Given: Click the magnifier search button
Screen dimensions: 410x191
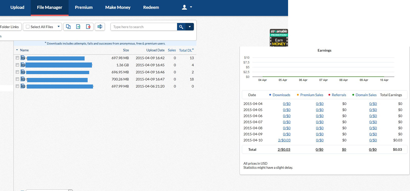Looking at the screenshot, I should [x=181, y=27].
